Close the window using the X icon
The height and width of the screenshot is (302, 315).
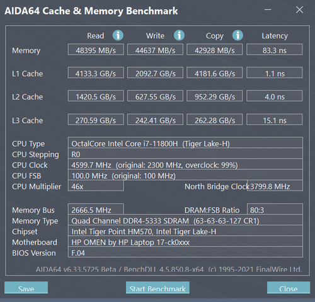(299, 9)
